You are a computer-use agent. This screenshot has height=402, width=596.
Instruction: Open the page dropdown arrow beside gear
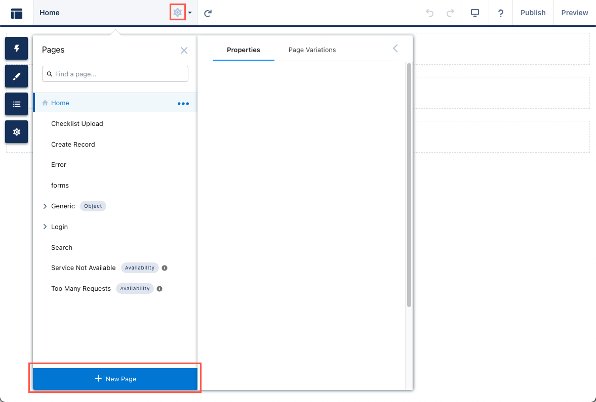(x=190, y=13)
